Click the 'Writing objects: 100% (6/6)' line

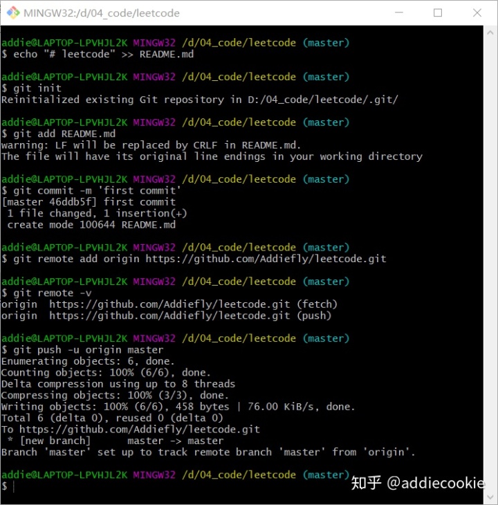pyautogui.click(x=178, y=407)
